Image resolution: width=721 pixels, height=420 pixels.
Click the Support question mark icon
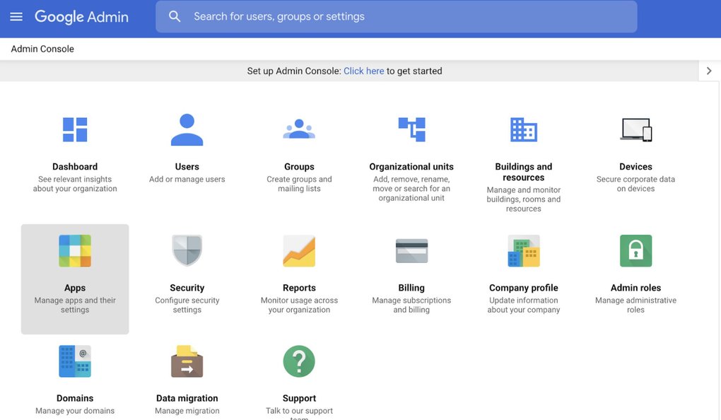(x=299, y=361)
